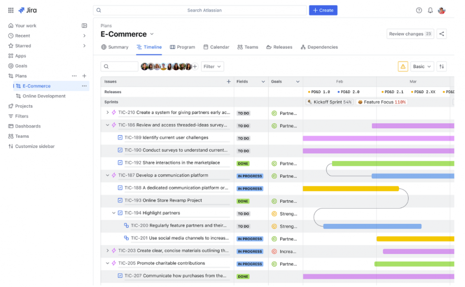Open the Filter dropdown
The height and width of the screenshot is (287, 465).
click(x=212, y=66)
